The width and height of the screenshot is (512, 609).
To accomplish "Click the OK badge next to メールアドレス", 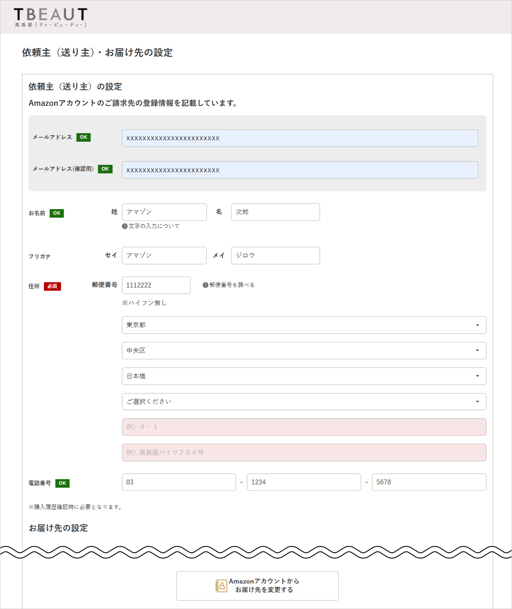I will (84, 137).
